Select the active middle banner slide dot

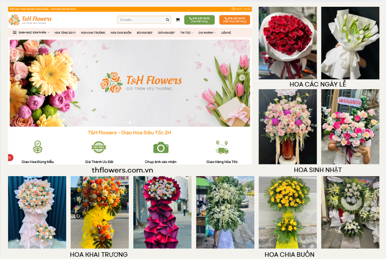click(x=130, y=123)
